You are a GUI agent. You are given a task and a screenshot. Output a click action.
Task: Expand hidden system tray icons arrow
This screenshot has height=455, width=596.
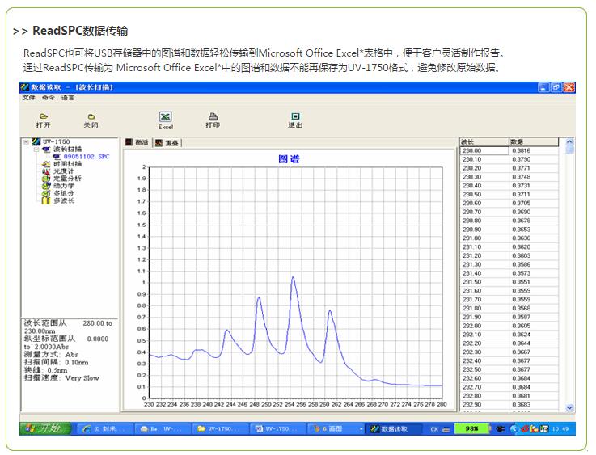click(514, 429)
